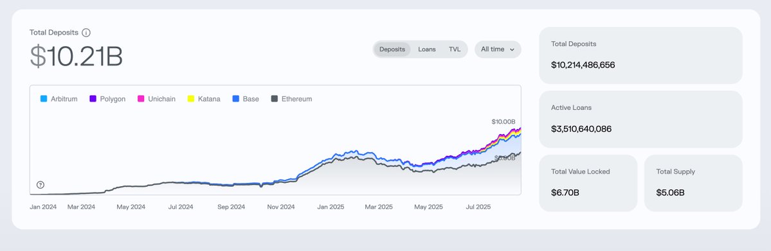Click the Jan 2025 axis label
Screen dimensions: 771x251
point(331,207)
